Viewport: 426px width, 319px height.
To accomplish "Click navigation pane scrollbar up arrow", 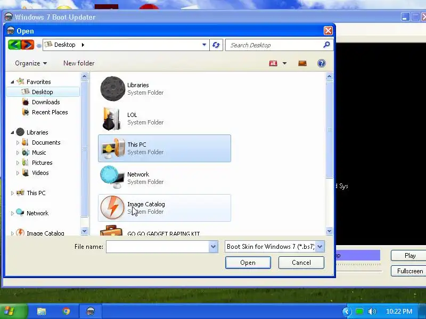I will tap(84, 77).
